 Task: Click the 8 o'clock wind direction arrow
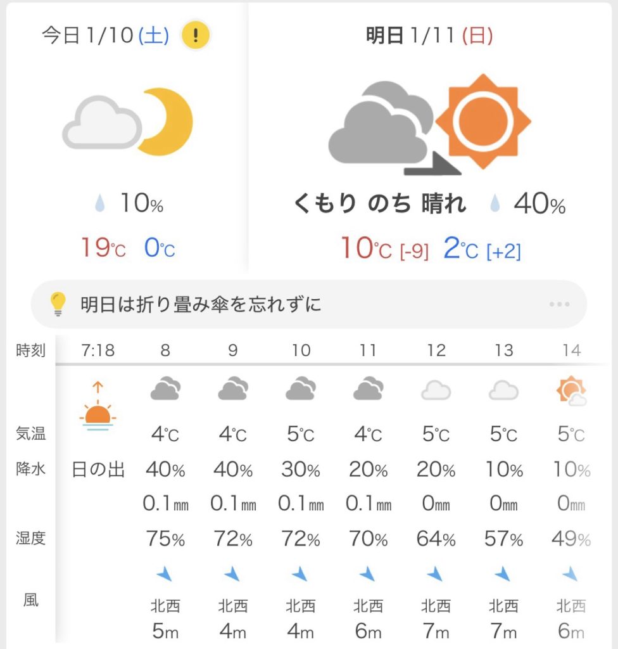coord(165,574)
